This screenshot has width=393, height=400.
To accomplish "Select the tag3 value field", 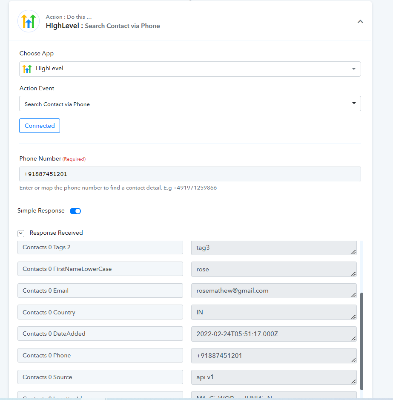I will click(274, 247).
